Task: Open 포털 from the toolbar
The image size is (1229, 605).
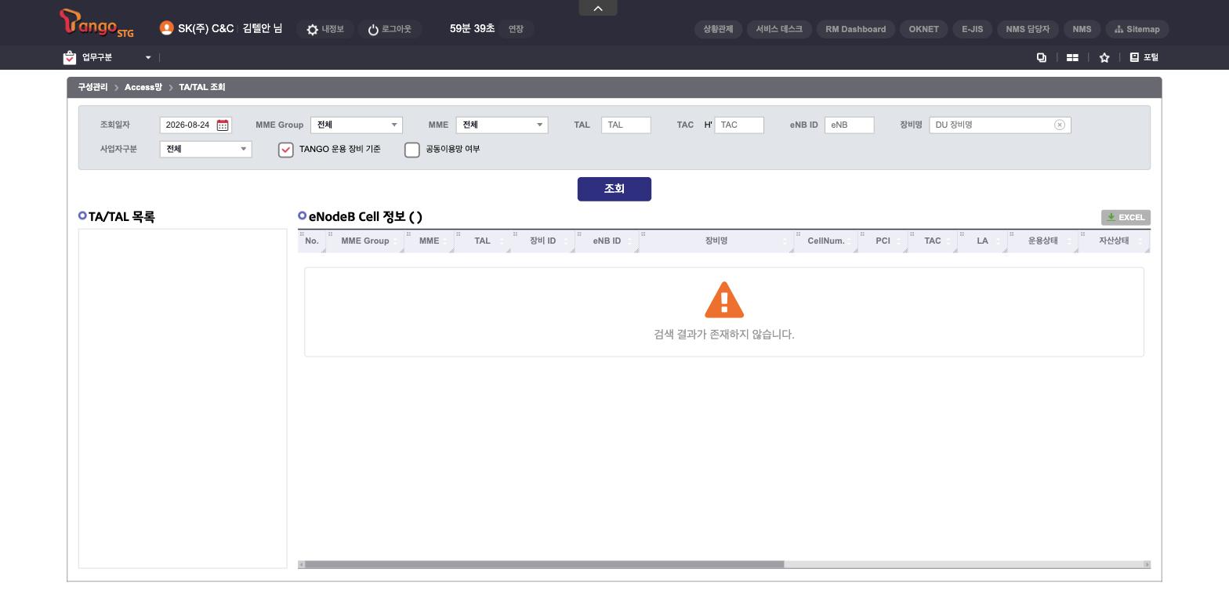Action: pyautogui.click(x=1144, y=57)
